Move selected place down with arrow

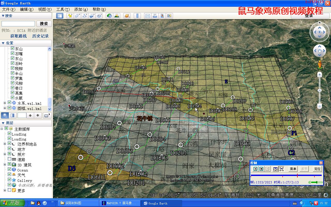38,115
